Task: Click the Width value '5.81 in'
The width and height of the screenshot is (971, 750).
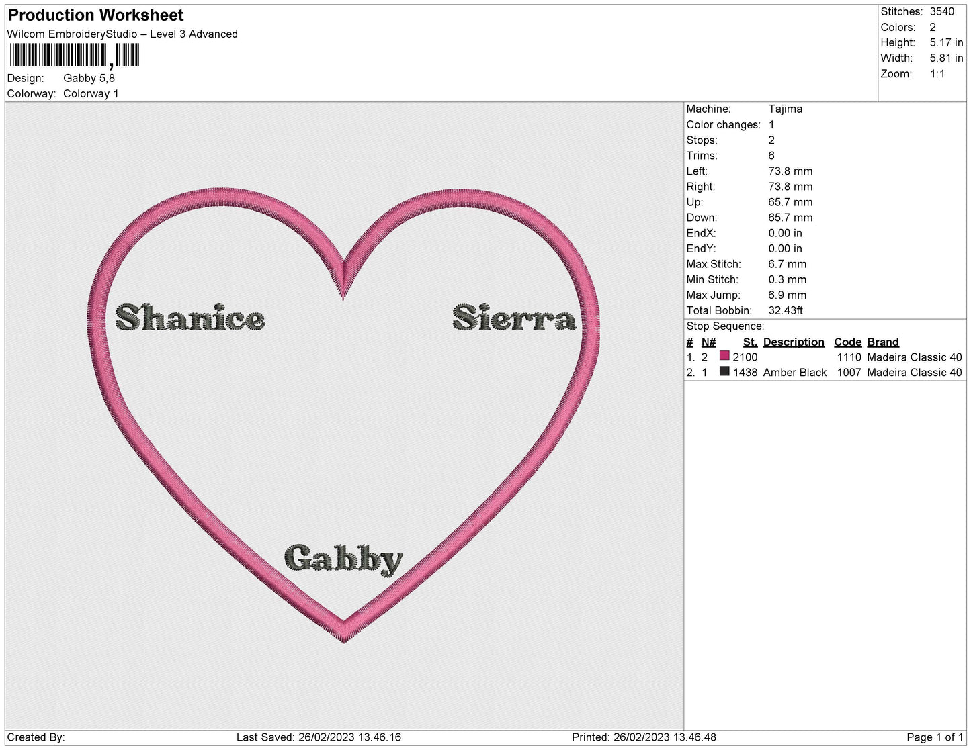Action: 947,58
